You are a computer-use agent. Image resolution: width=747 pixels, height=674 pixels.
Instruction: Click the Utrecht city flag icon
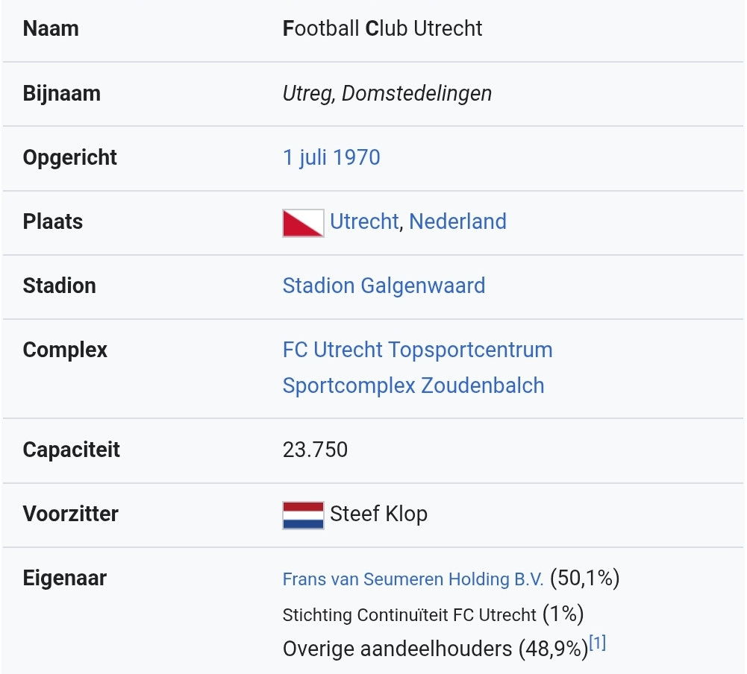click(x=303, y=223)
